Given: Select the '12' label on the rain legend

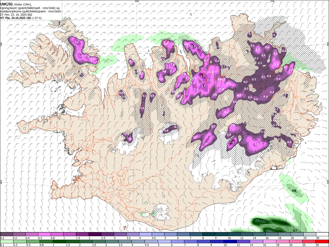Looking at the screenshot, I should [238, 245].
